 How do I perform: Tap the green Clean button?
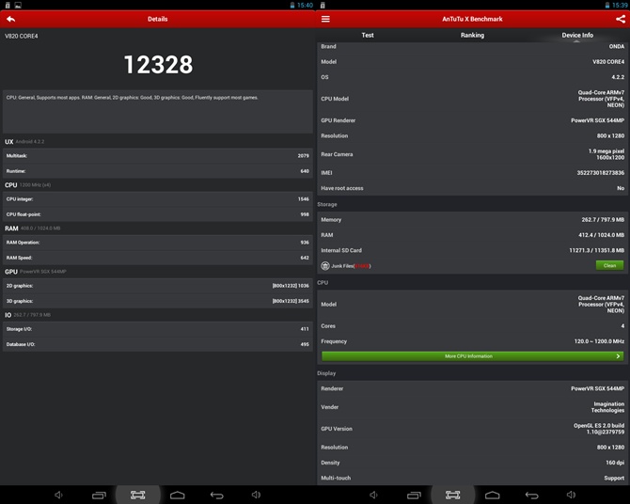point(609,265)
